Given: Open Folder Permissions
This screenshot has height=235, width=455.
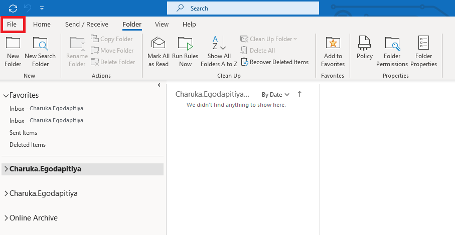Looking at the screenshot, I should (392, 52).
